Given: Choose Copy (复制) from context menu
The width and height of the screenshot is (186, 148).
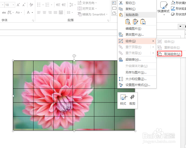Looking at the screenshot, I should click(x=137, y=9).
